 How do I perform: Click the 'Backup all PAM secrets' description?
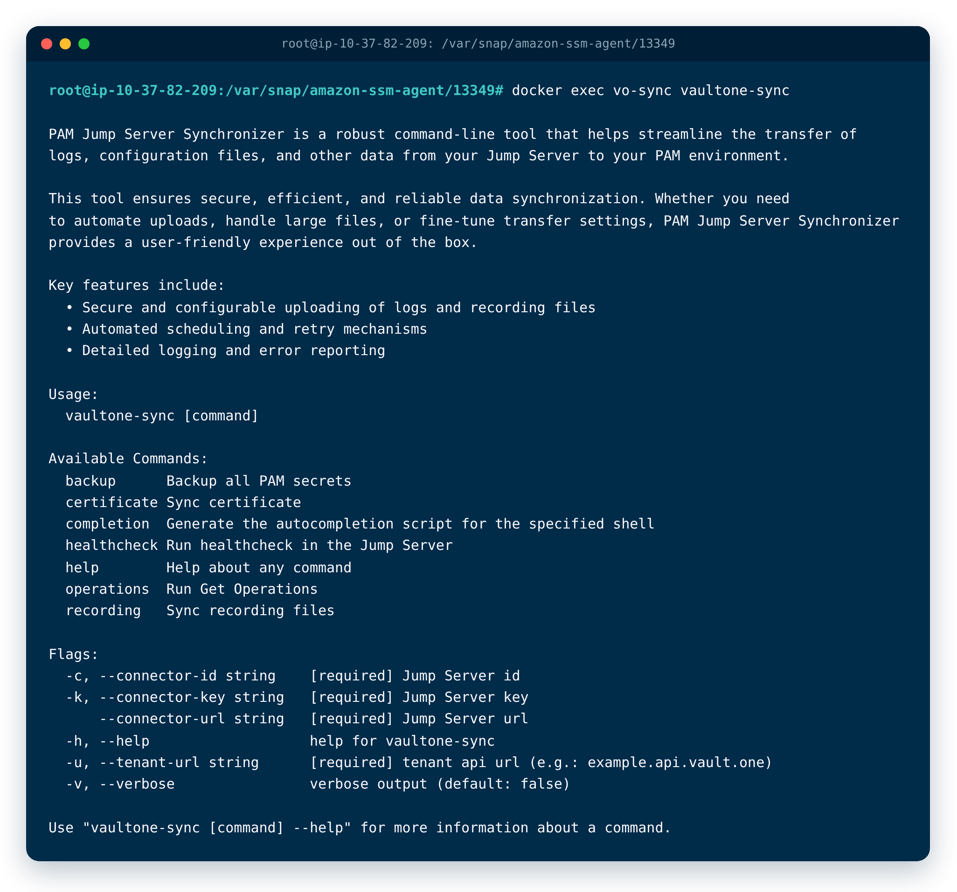(x=259, y=480)
